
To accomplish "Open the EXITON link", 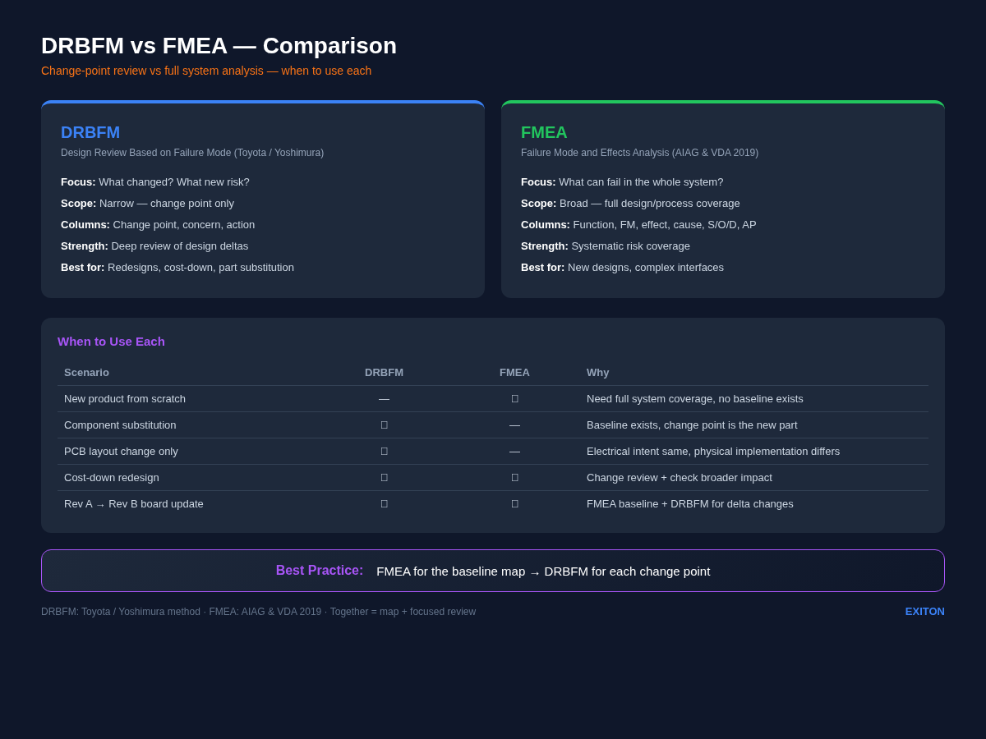I will point(924,611).
